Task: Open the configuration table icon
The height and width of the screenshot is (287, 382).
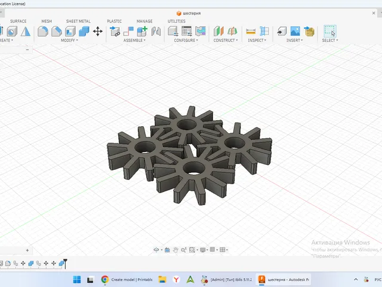Action: (x=187, y=31)
